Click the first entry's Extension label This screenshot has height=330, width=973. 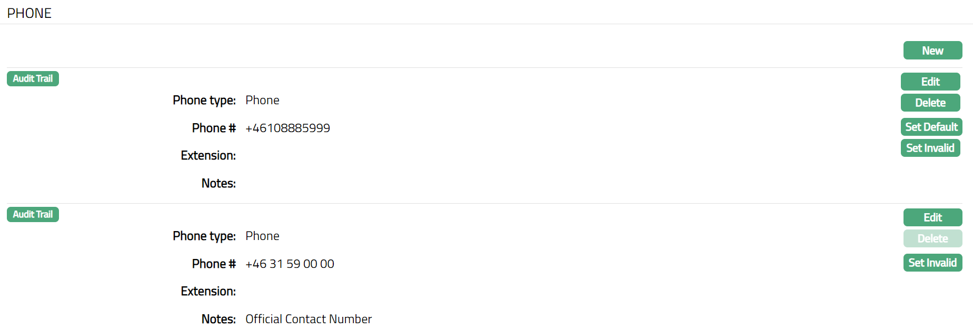(208, 155)
